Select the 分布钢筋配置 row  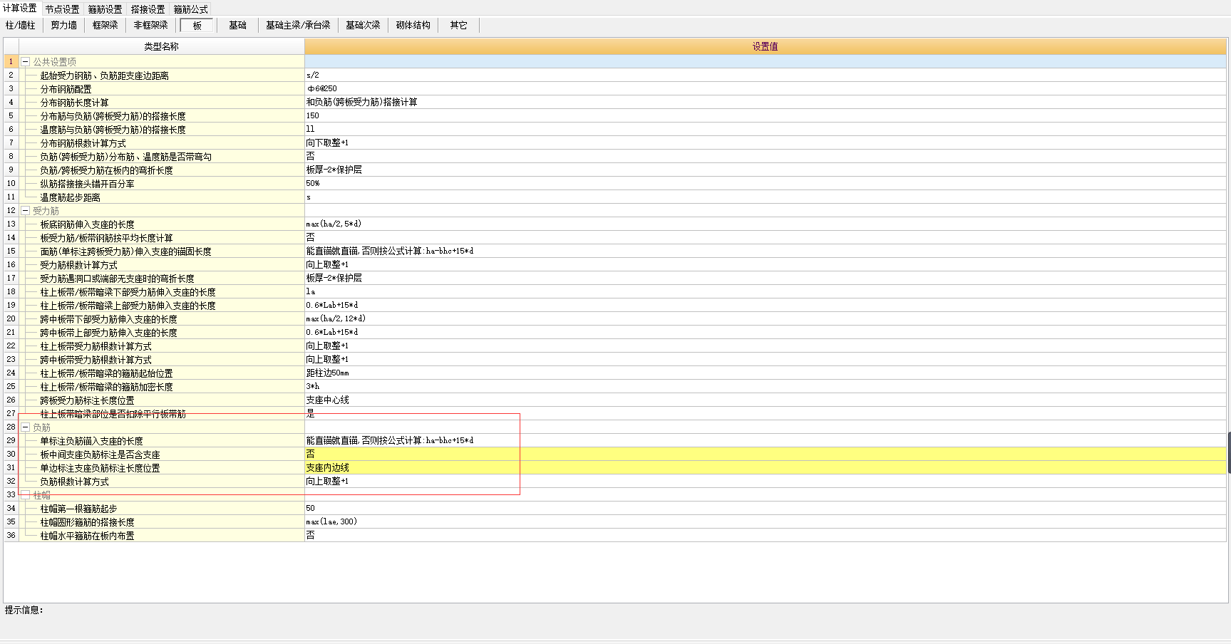(x=162, y=89)
